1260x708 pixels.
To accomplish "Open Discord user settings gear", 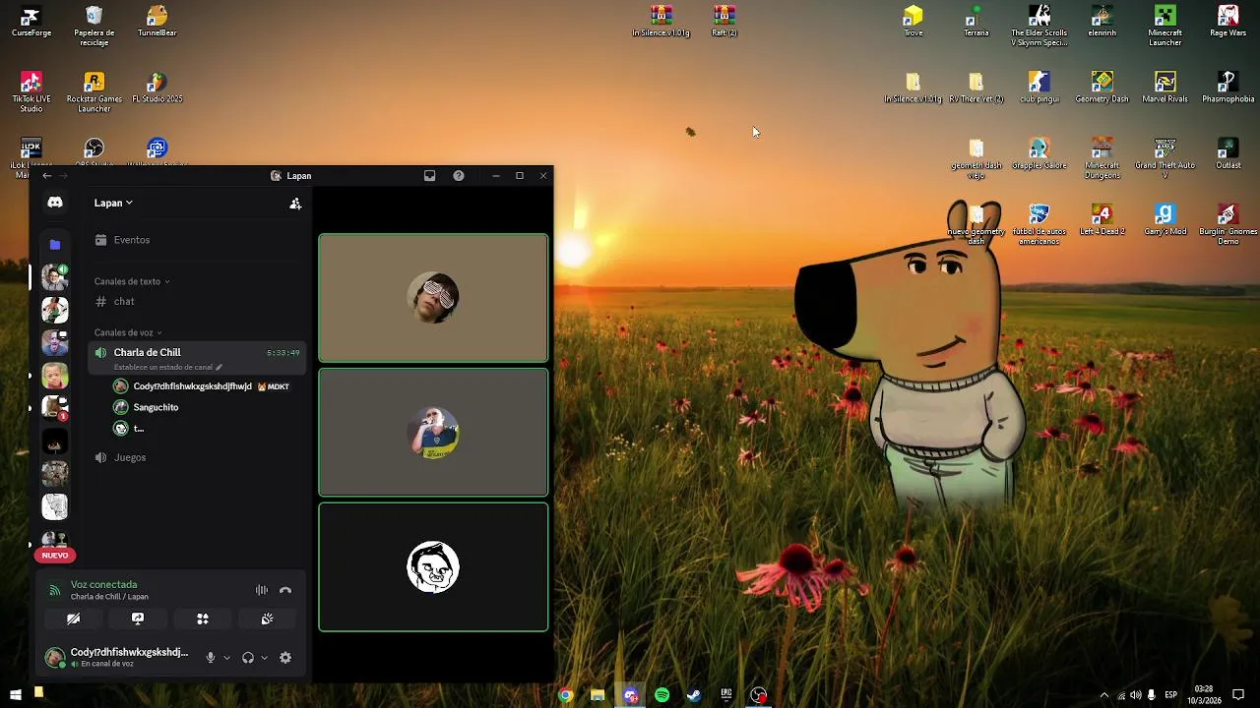I will [285, 658].
